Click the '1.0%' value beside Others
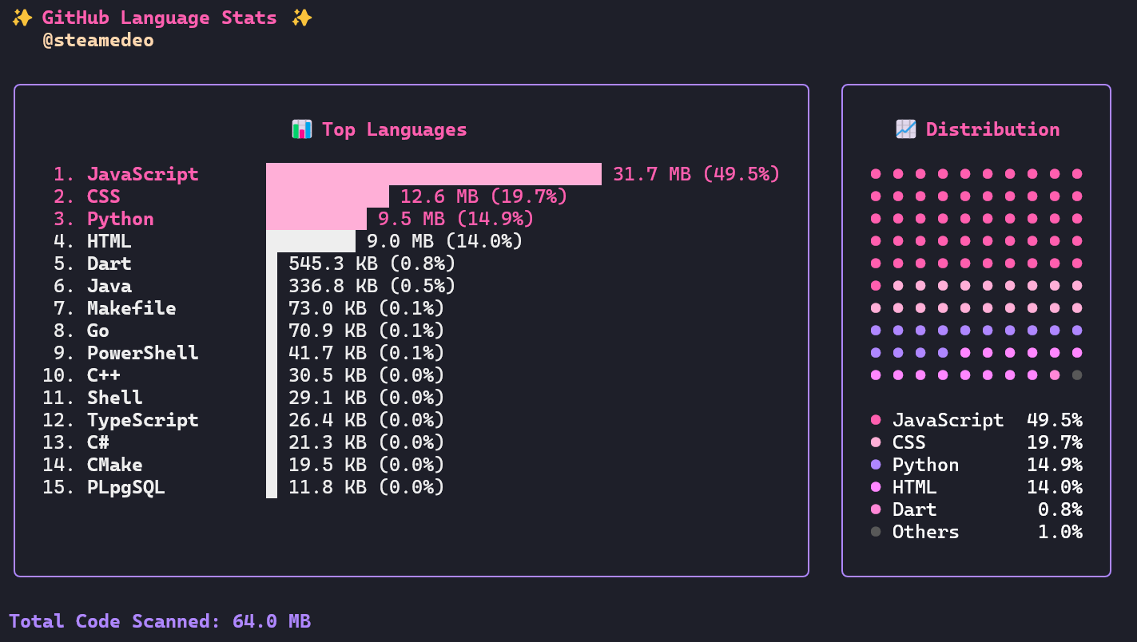The image size is (1137, 642). [x=1060, y=532]
